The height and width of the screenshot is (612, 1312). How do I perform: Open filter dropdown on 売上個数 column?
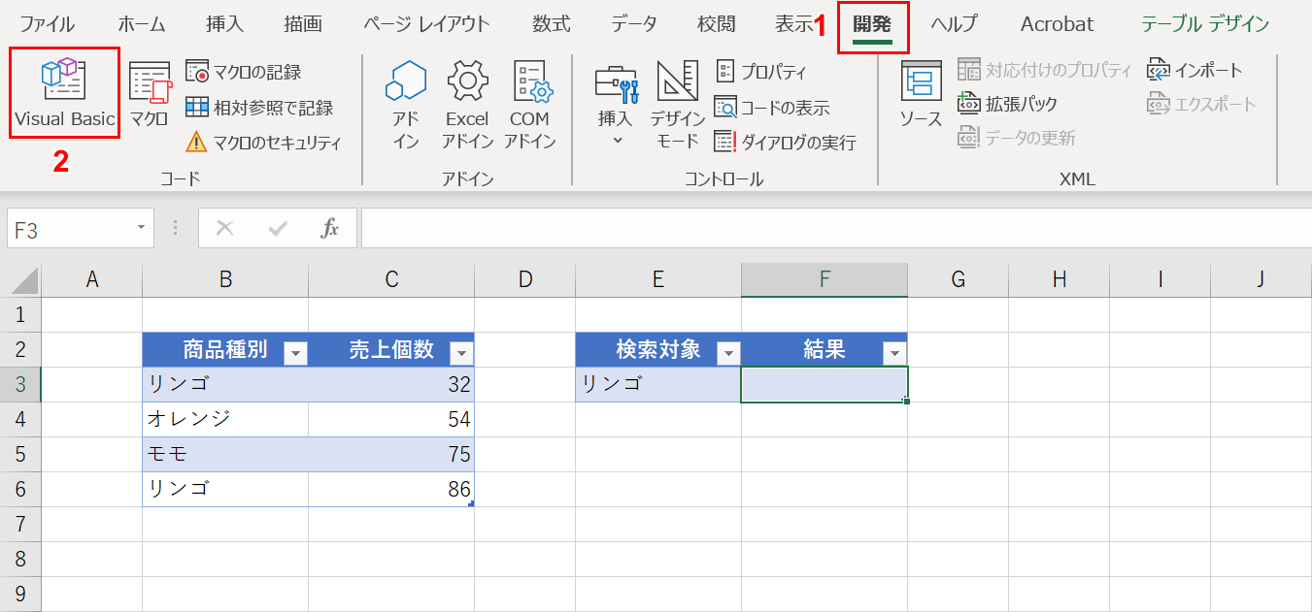tap(462, 351)
